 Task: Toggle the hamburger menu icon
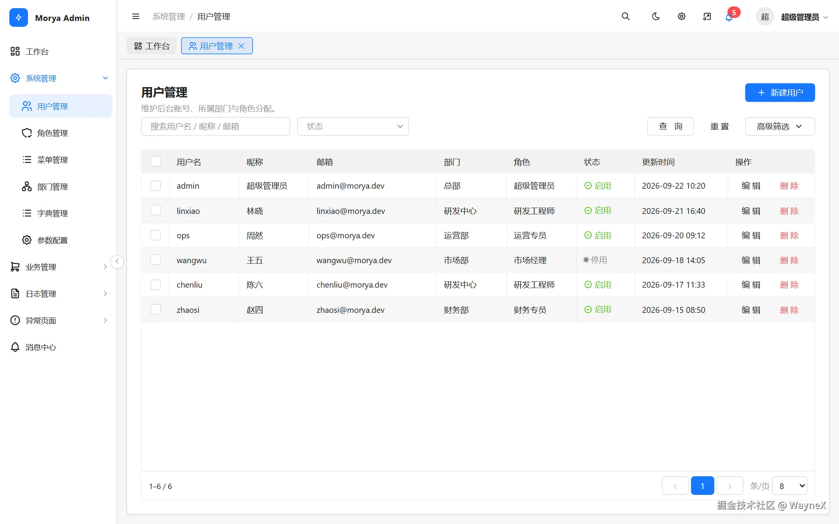[x=136, y=16]
